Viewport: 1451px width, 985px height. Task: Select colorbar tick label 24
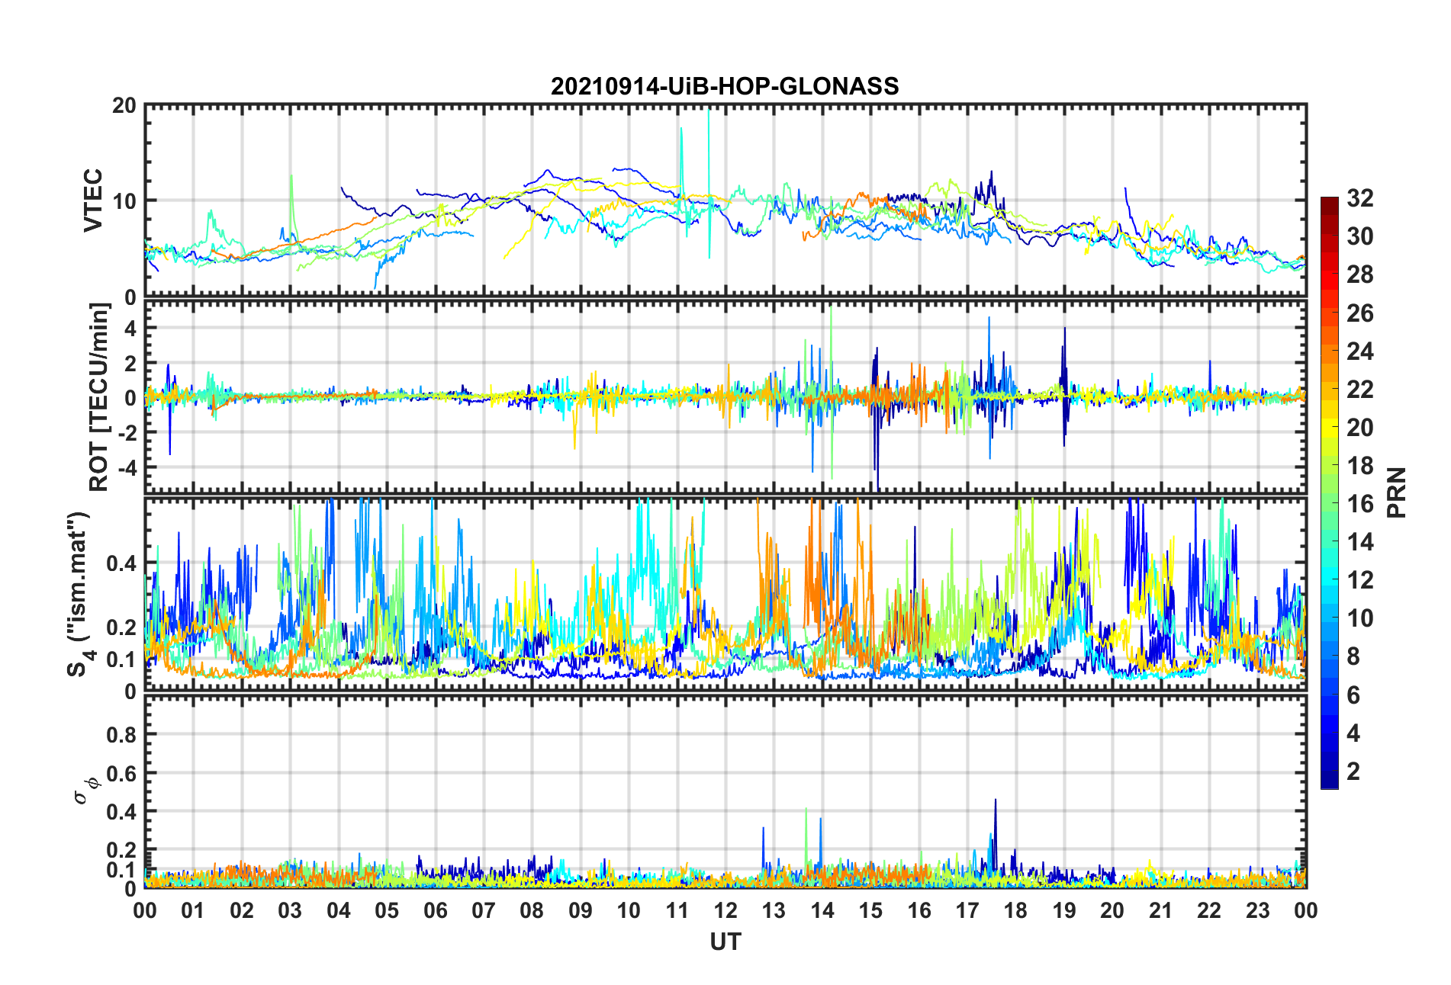point(1359,351)
